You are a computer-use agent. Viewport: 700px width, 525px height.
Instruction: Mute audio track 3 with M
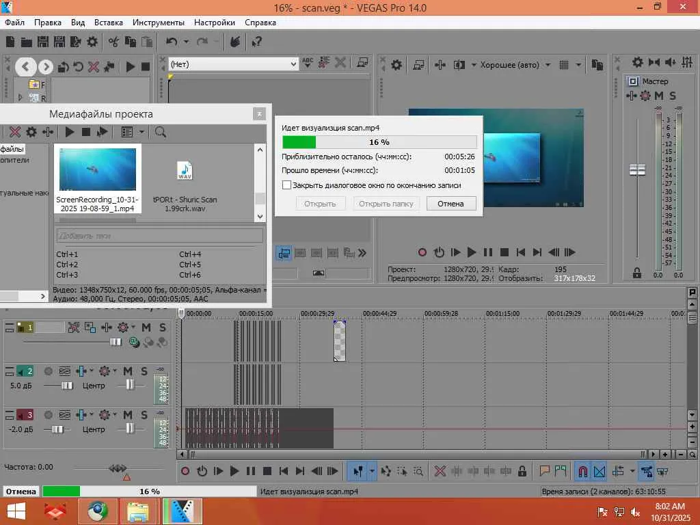pos(128,415)
